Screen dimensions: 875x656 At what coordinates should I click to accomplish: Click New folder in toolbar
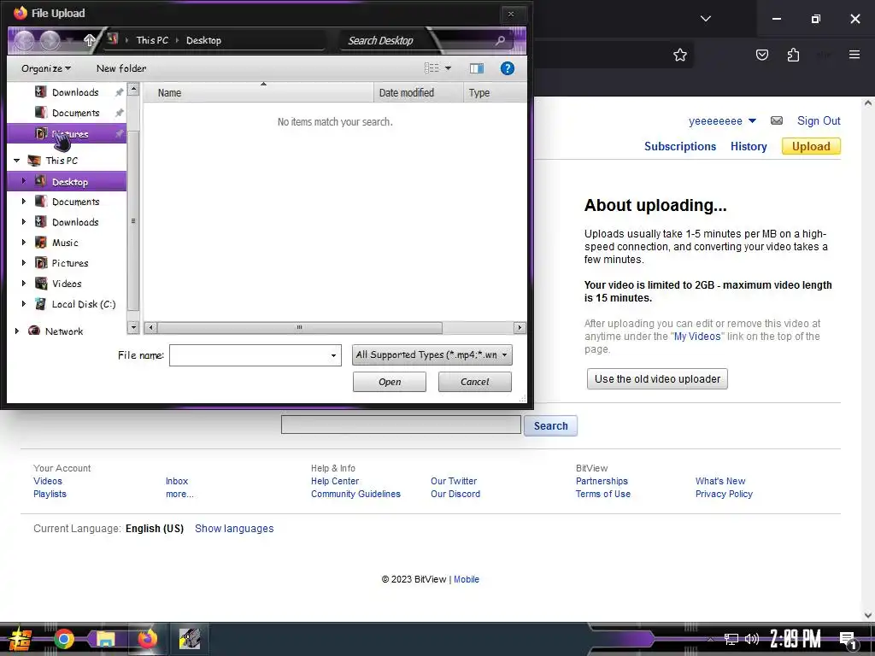click(121, 68)
